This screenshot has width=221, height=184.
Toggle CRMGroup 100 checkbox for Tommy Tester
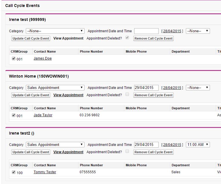14,172
